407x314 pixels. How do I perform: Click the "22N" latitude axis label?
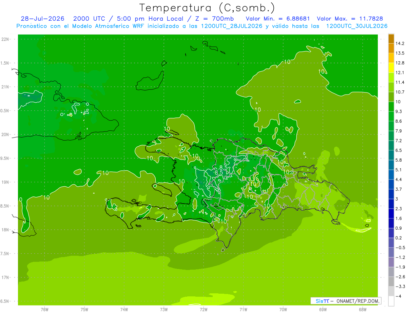5,39
